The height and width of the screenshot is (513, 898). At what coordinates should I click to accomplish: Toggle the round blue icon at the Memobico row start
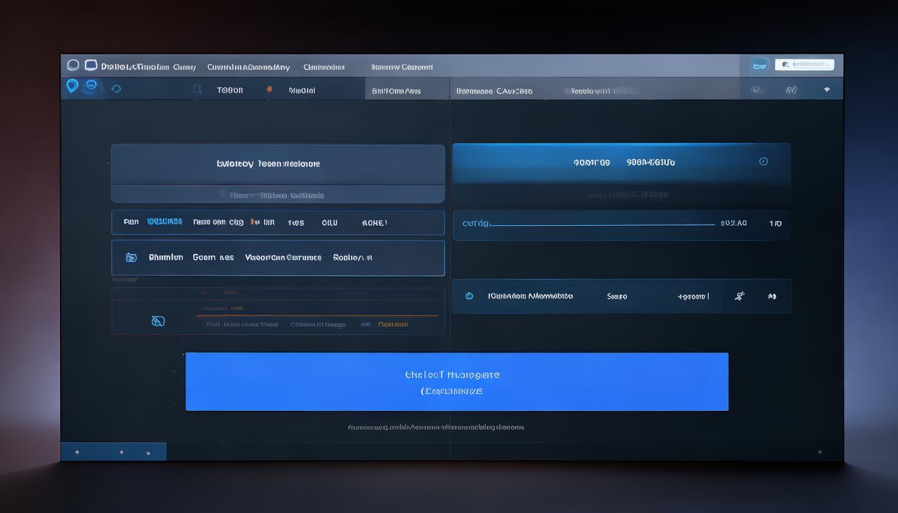[x=469, y=296]
